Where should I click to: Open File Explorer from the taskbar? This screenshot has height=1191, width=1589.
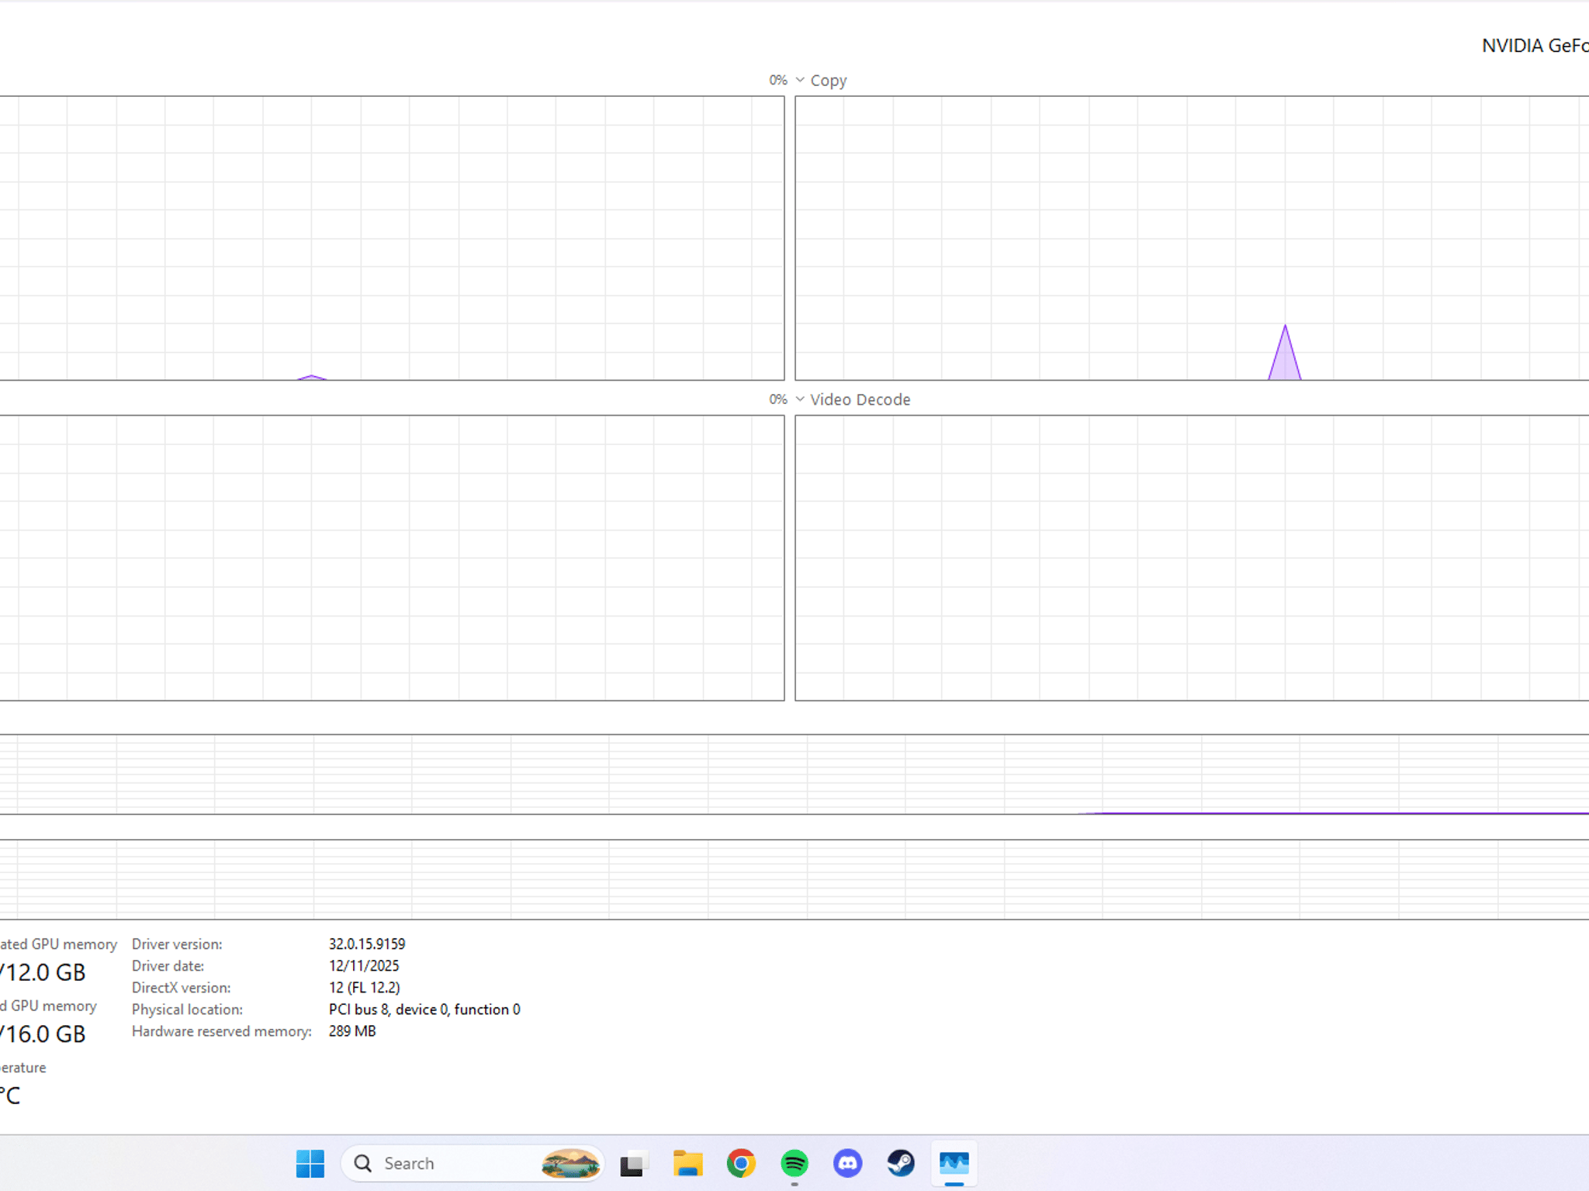tap(687, 1163)
